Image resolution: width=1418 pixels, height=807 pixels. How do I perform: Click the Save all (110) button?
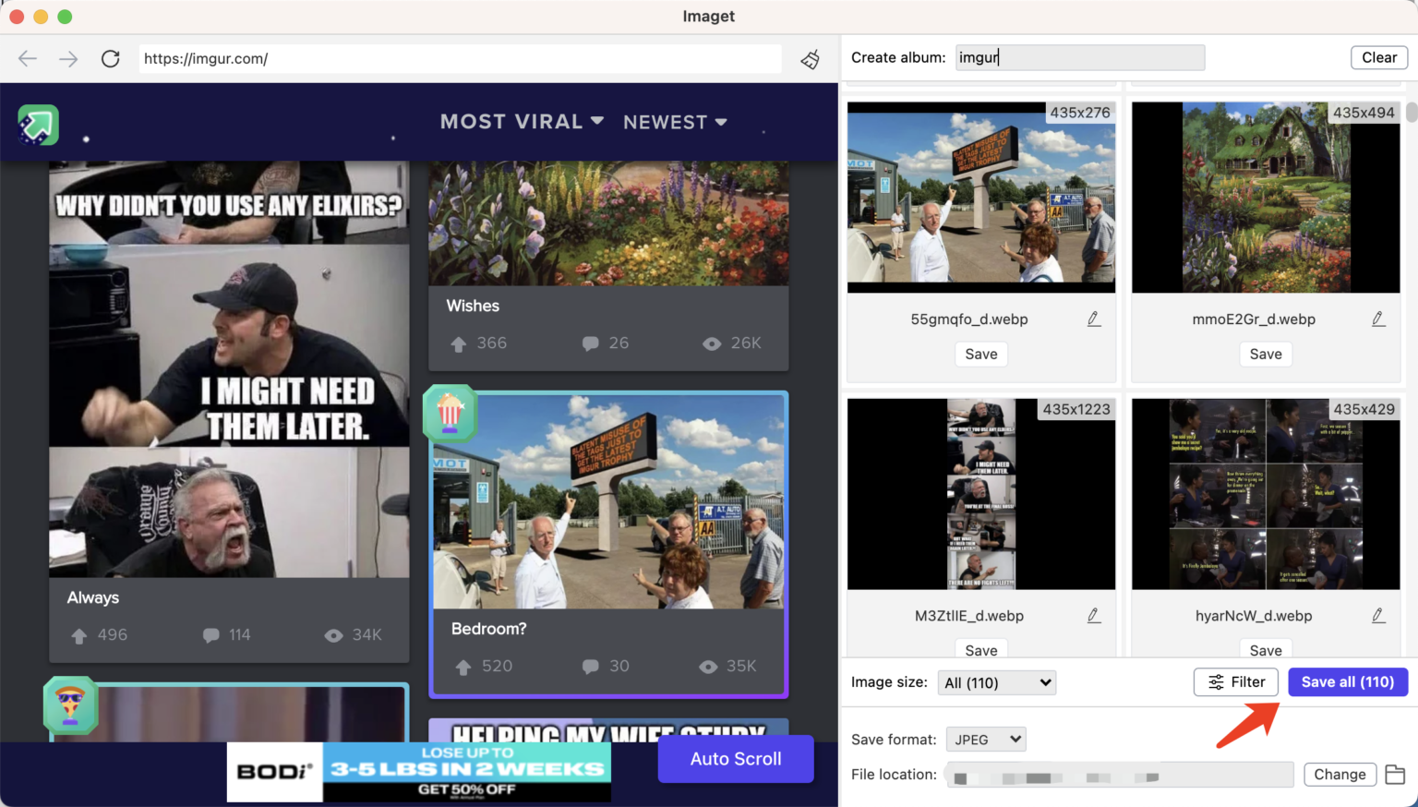1348,681
